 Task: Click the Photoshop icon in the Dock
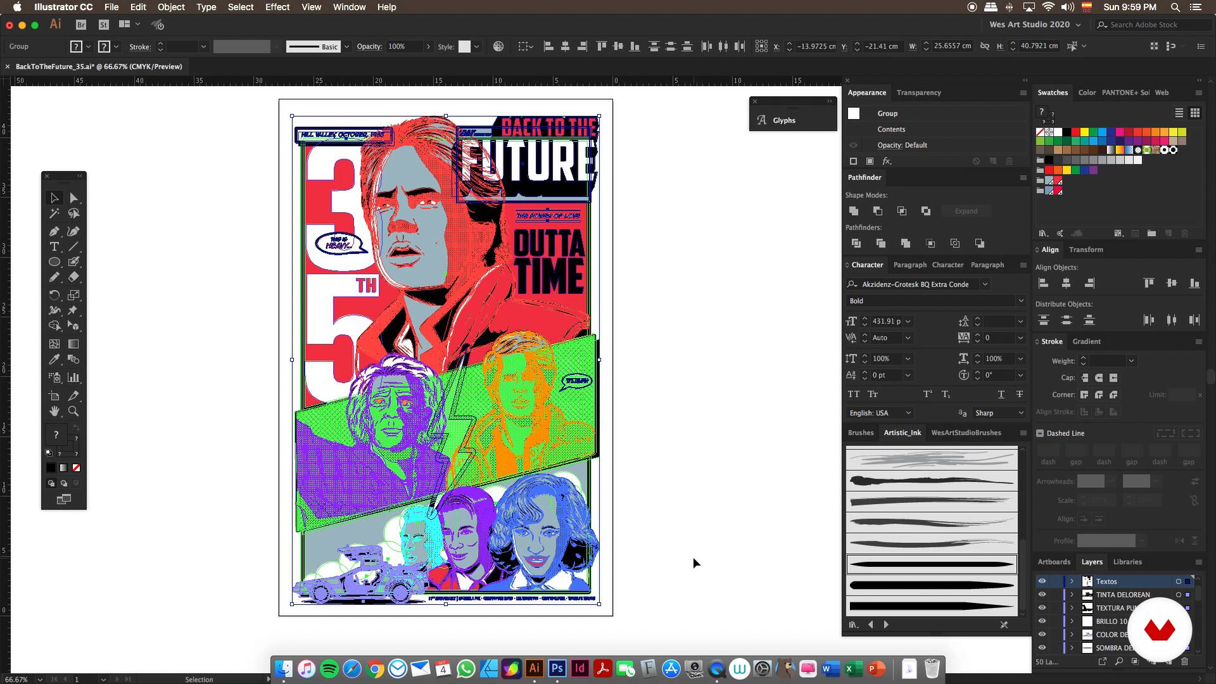[557, 668]
